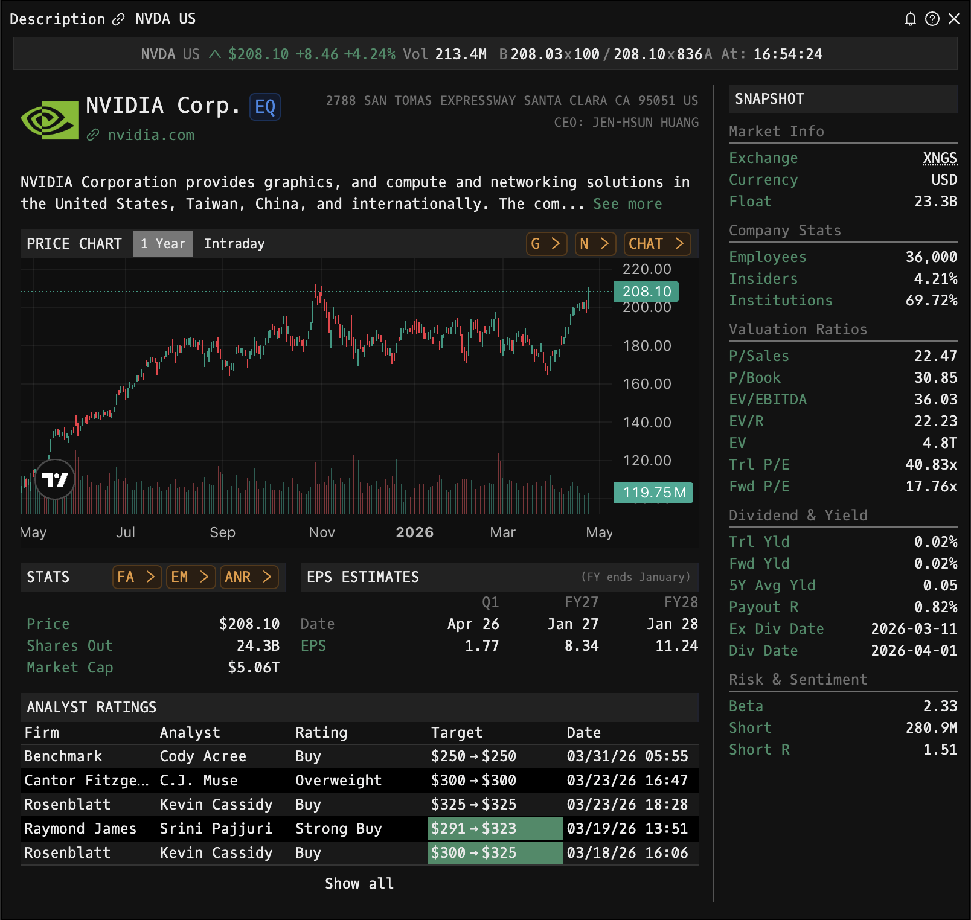Viewport: 971px width, 920px height.
Task: Click the Strong Buy rating cell
Action: [x=339, y=829]
